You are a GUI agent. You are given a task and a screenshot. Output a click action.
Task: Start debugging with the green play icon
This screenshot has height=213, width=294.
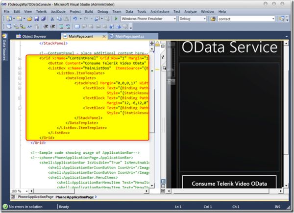pyautogui.click(x=116, y=19)
